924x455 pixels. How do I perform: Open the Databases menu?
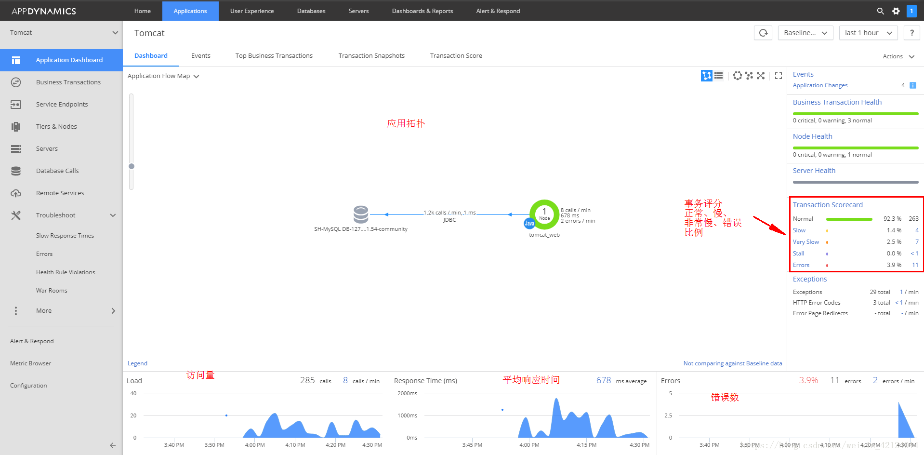pos(311,11)
